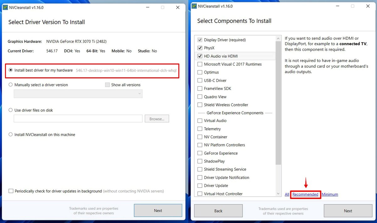Open the driver version dropdown
Screen dimensions: 377x223
(78, 94)
